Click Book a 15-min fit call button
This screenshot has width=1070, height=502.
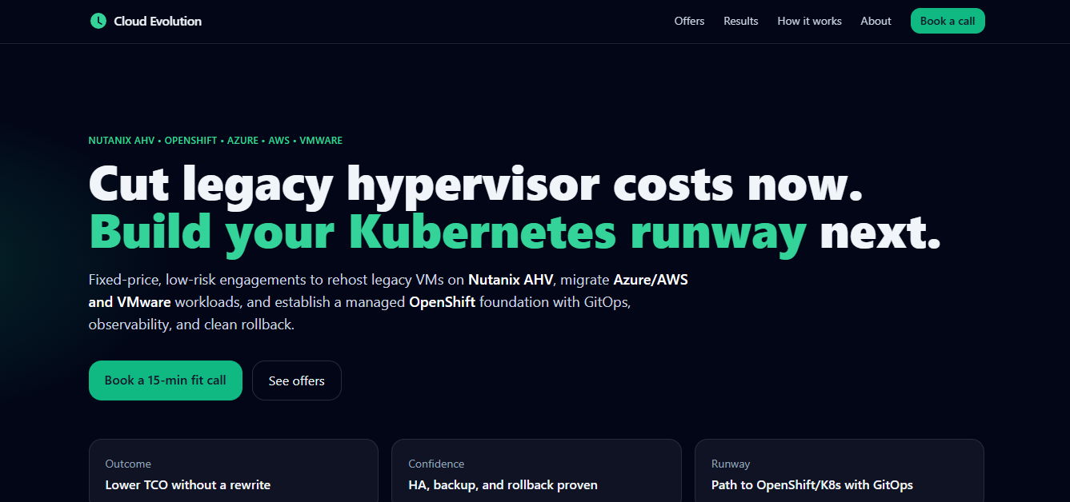coord(165,380)
